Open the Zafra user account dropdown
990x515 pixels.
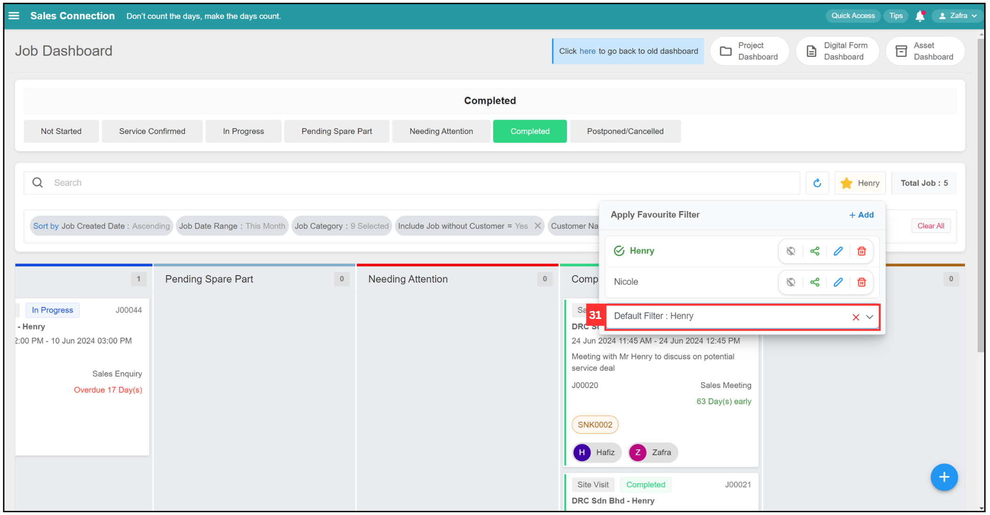click(x=958, y=16)
